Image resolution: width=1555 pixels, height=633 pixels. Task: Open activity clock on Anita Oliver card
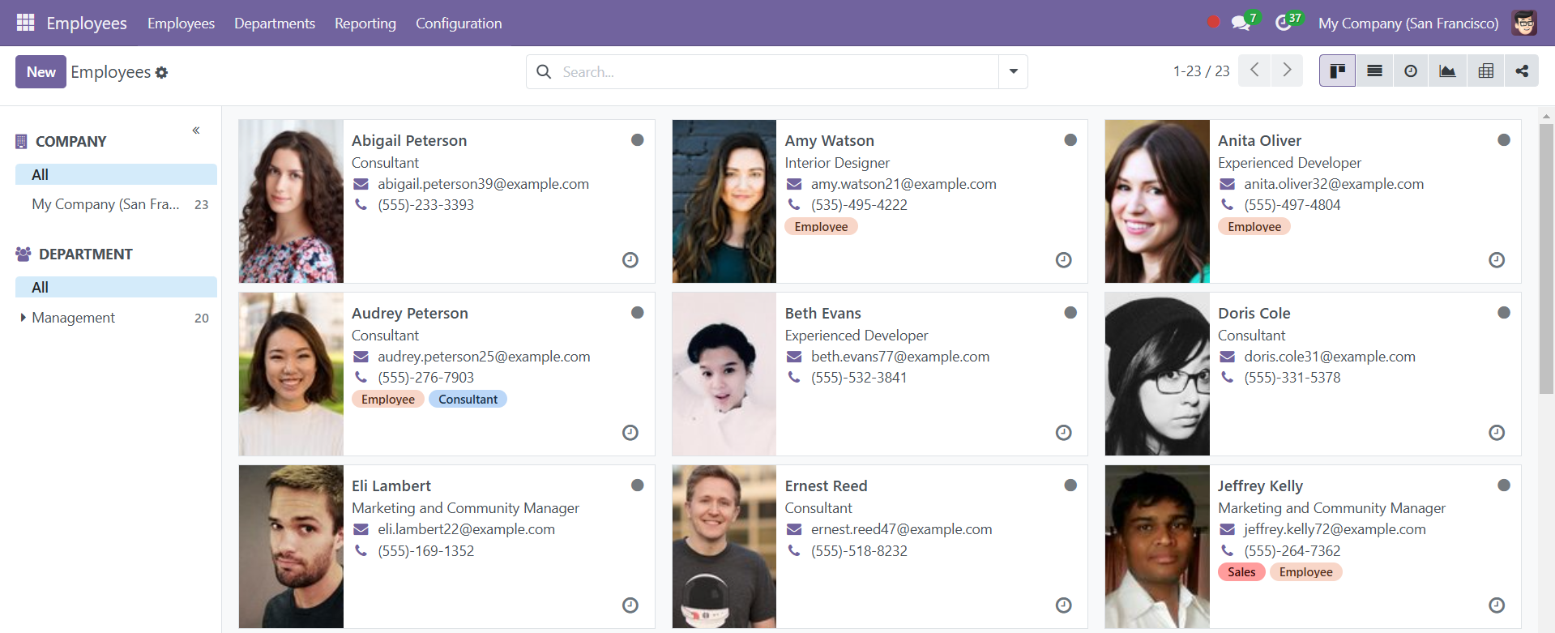pyautogui.click(x=1497, y=260)
